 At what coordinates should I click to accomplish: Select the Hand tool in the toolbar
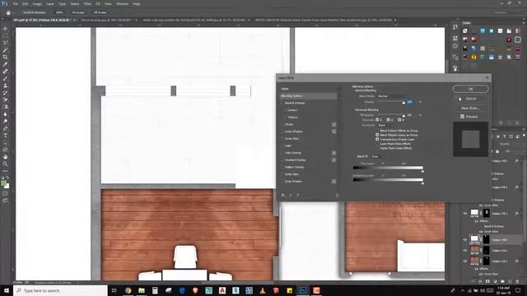pos(5,157)
